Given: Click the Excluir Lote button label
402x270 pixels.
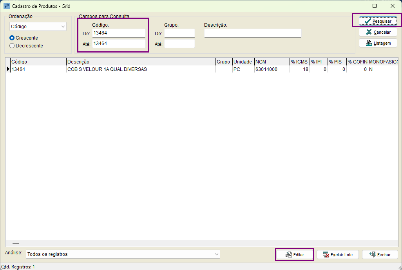Looking at the screenshot, I should 342,255.
